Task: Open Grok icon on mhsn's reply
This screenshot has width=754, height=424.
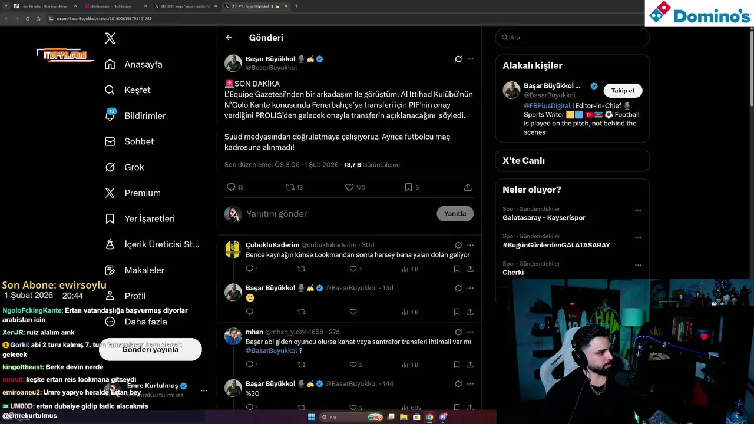Action: 458,332
